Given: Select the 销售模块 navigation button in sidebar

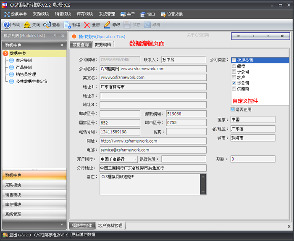Looking at the screenshot, I should click(34, 195).
